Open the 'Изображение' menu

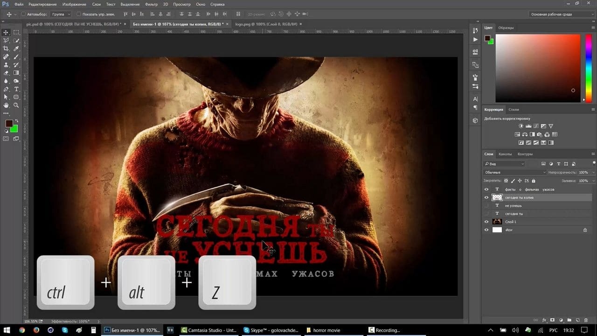pos(74,4)
